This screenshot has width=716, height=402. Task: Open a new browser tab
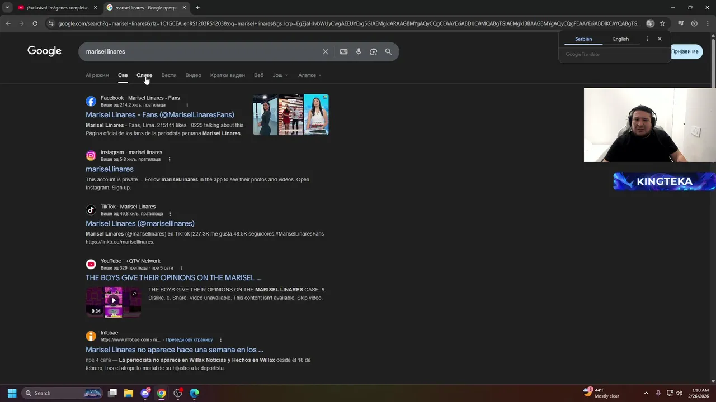197,8
